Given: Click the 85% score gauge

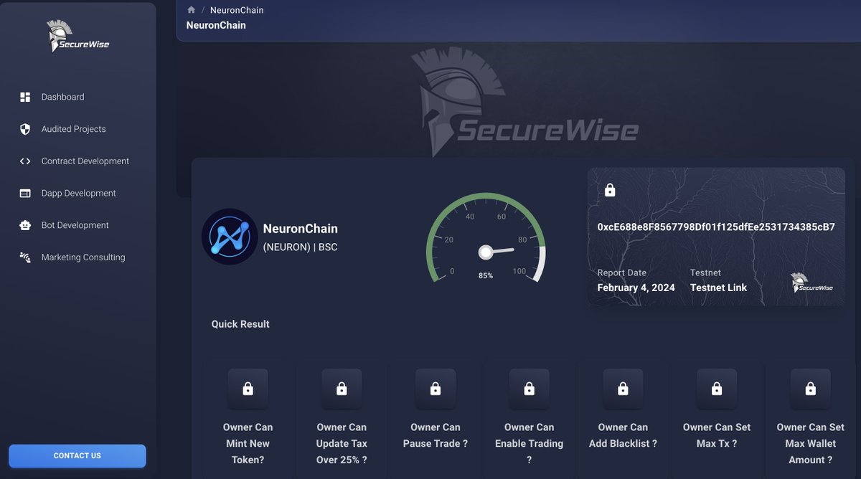Looking at the screenshot, I should click(x=486, y=238).
